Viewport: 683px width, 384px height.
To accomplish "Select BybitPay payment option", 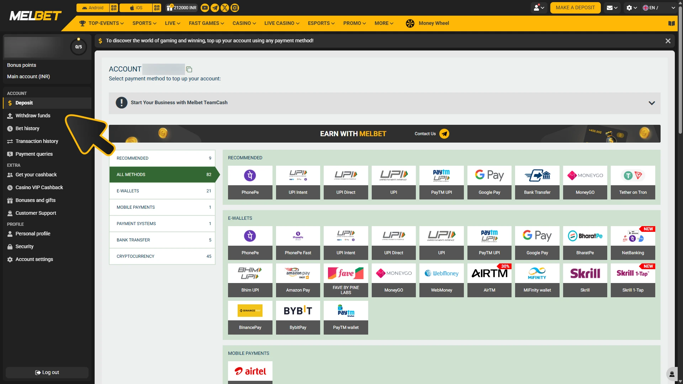I will [298, 318].
